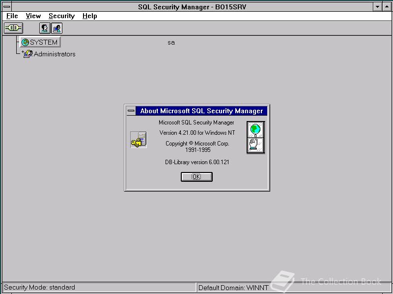
Task: Click the globe icon beside SYSTEM
Action: [x=25, y=42]
